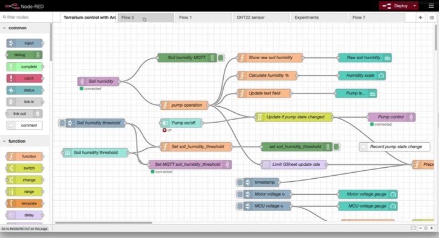
Task: Select the Set soil_humidity_threshold function node
Action: click(196, 146)
